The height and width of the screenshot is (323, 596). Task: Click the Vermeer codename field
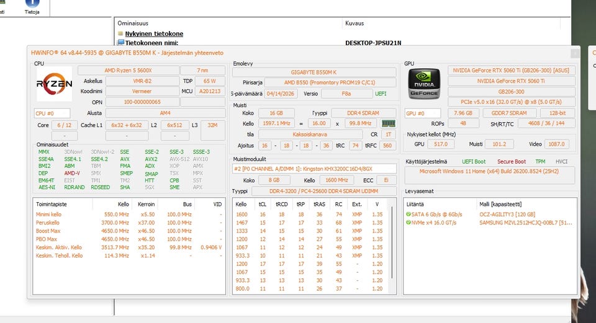coord(142,92)
